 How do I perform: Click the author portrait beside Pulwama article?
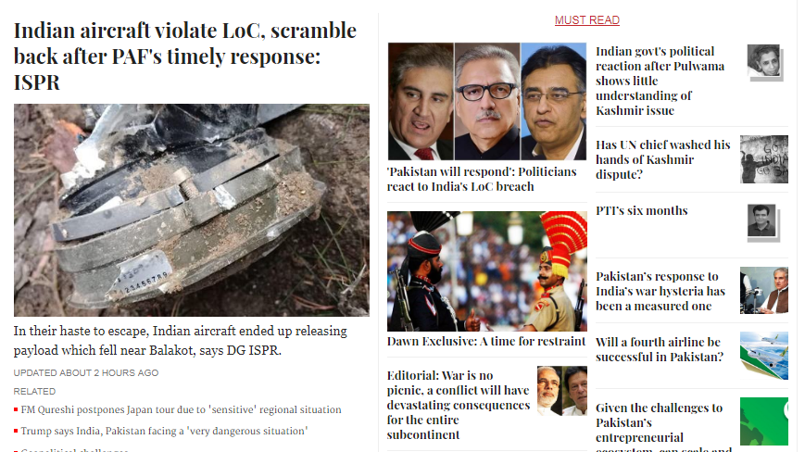point(764,62)
